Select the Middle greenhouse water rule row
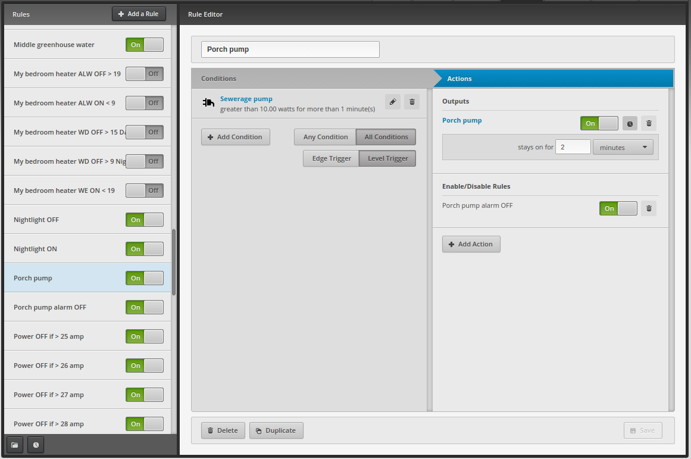 (87, 45)
